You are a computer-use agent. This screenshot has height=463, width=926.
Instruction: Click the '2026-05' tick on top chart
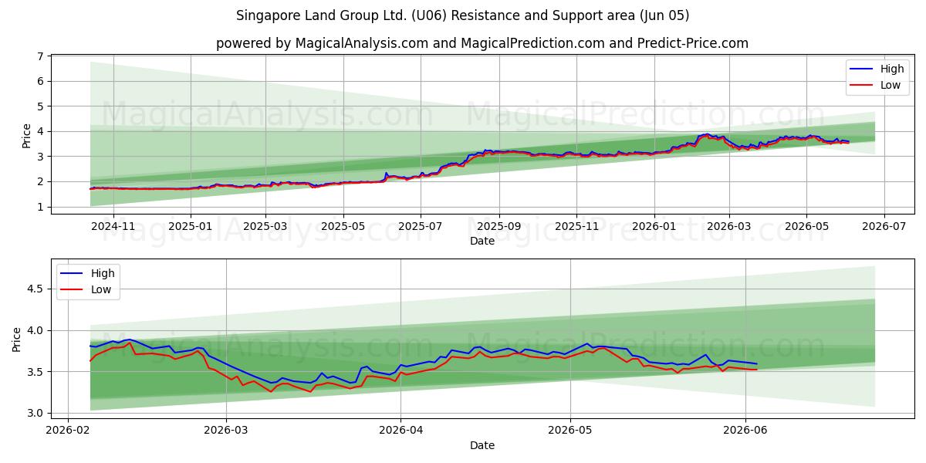coord(806,226)
